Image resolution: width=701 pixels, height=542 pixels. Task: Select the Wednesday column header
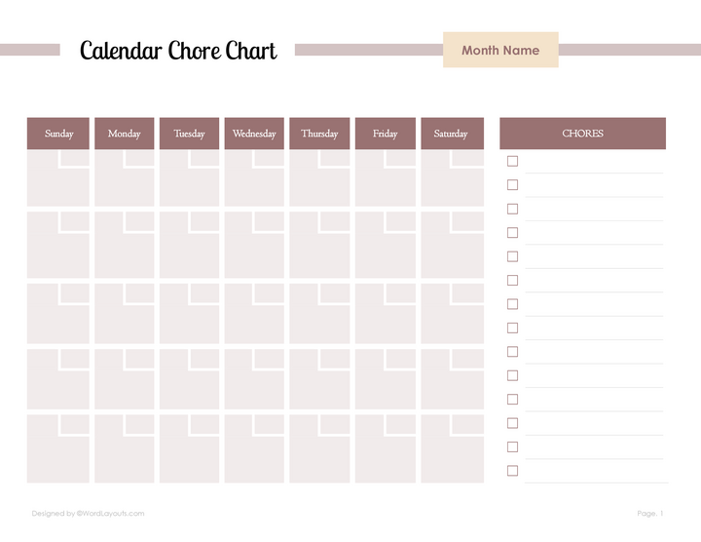pyautogui.click(x=254, y=134)
